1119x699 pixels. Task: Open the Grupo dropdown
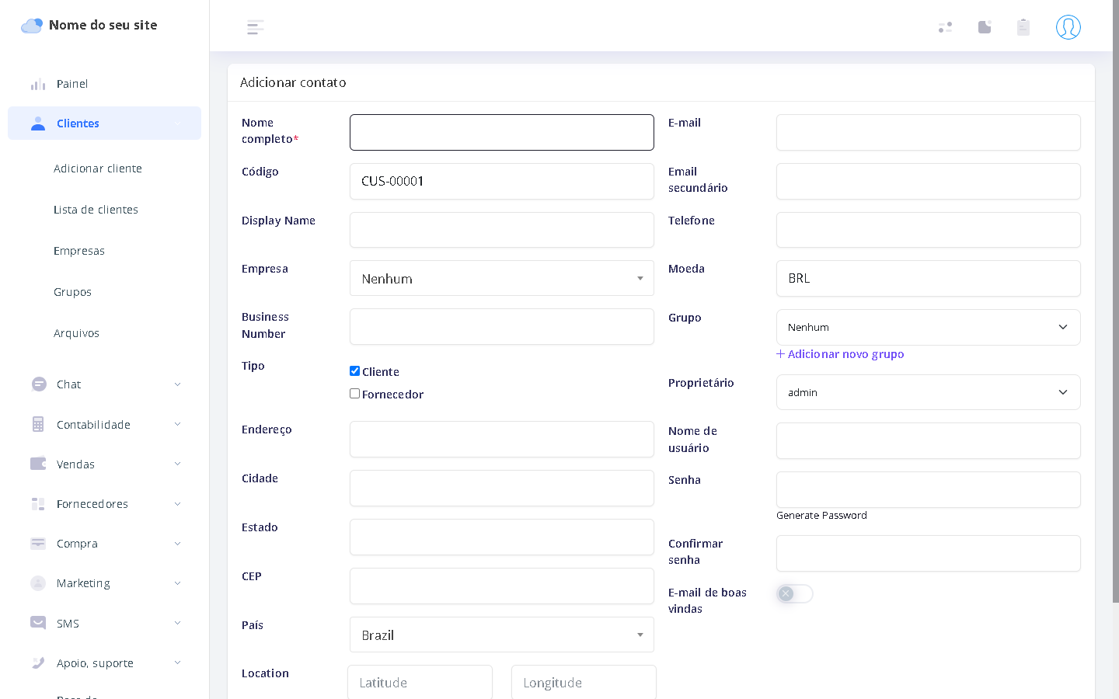point(928,327)
